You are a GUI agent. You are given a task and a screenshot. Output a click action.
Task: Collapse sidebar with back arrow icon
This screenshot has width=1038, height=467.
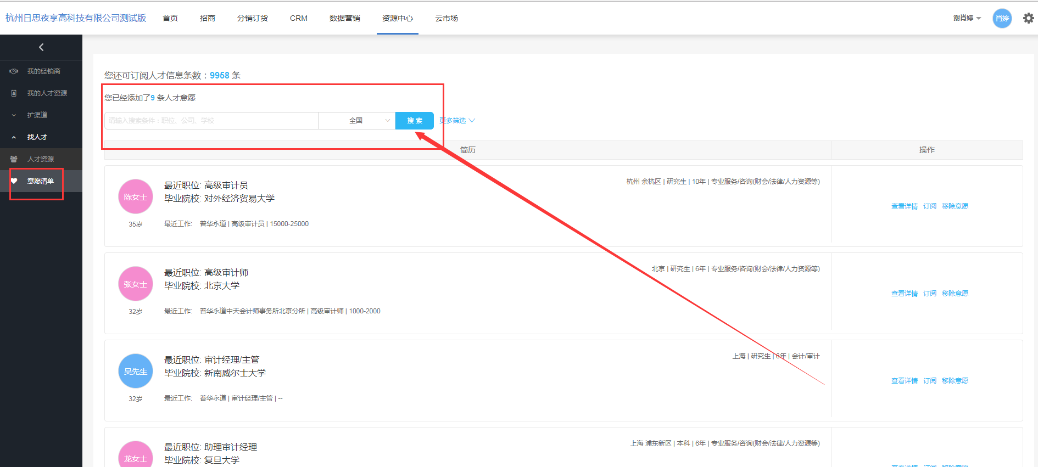point(41,47)
